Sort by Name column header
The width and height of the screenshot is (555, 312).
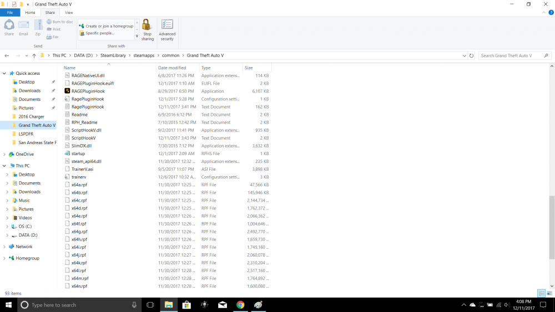tap(109, 68)
